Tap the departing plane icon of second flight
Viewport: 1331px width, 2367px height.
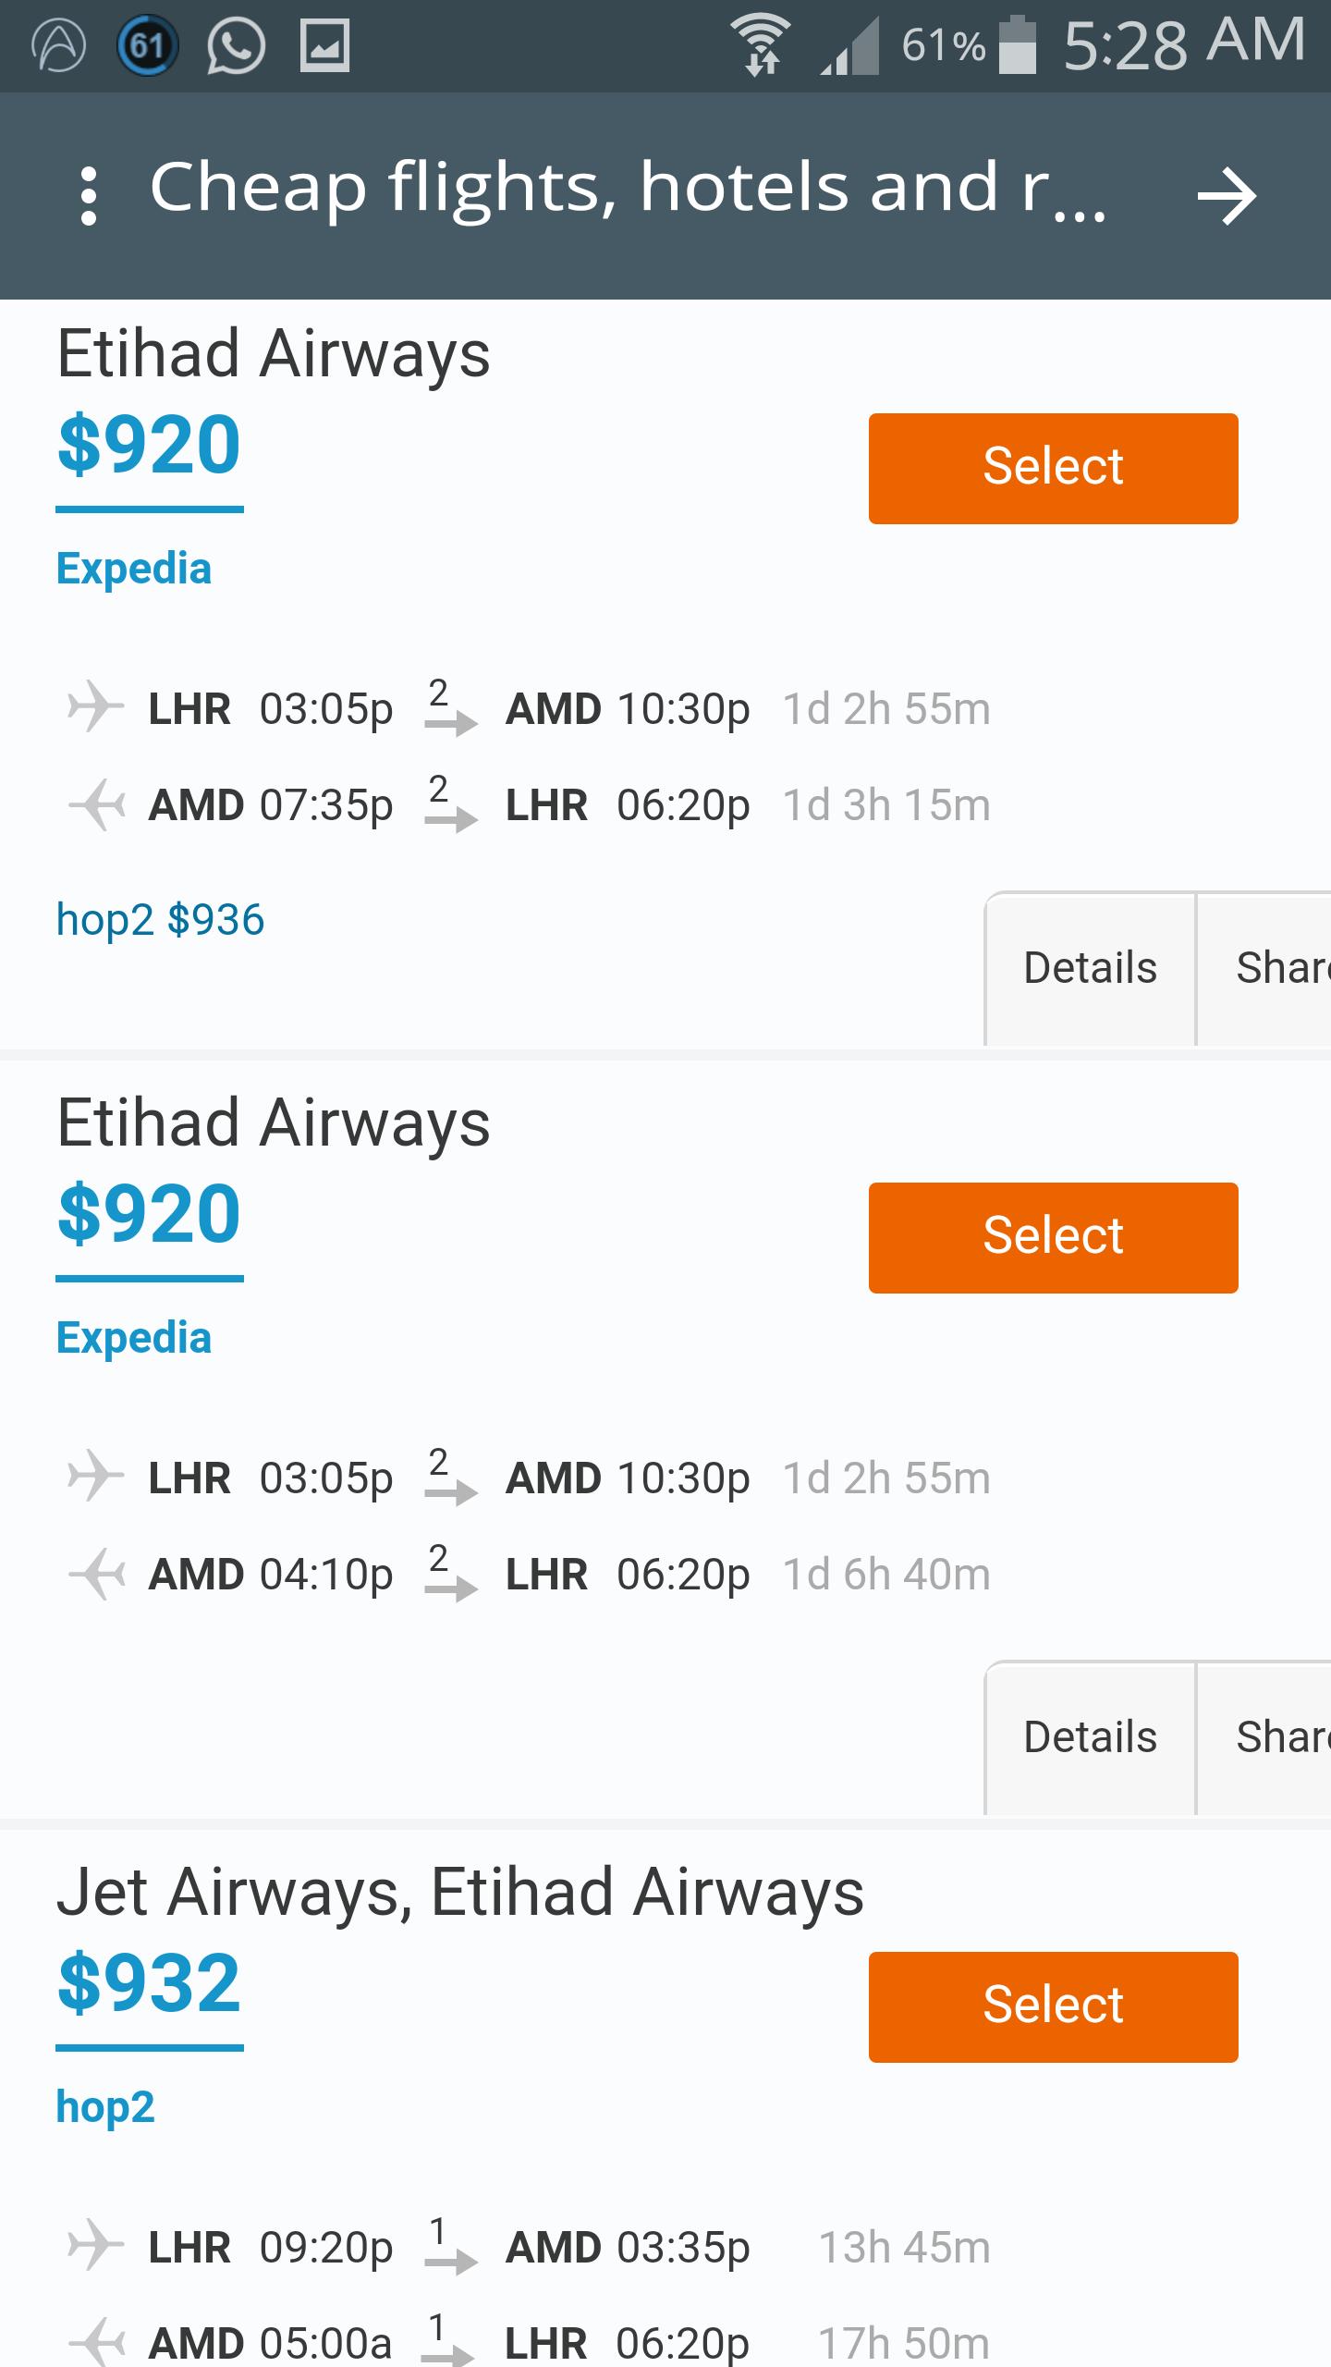[95, 1477]
